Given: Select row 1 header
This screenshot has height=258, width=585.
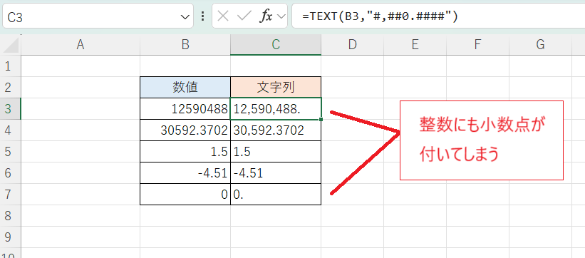Looking at the screenshot, I should coord(10,66).
